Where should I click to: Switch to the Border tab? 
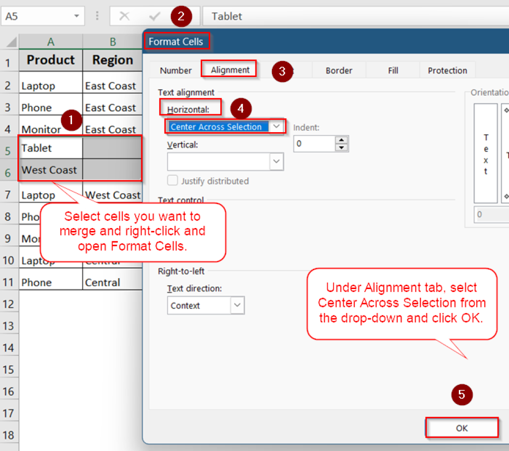(x=339, y=71)
